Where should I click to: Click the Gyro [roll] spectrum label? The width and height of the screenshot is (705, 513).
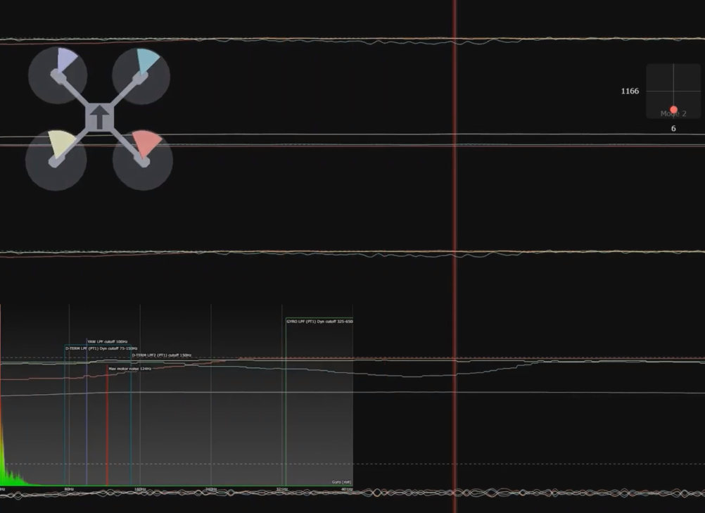pyautogui.click(x=341, y=482)
